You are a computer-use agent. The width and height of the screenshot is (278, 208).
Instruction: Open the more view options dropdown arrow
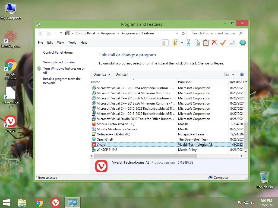tap(233, 74)
